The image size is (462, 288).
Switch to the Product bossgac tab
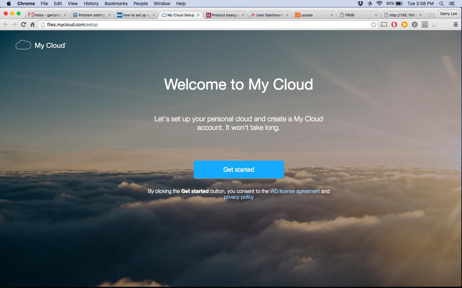pyautogui.click(x=225, y=15)
